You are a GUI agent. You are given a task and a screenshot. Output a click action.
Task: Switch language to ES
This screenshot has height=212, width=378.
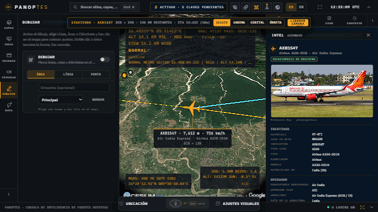click(291, 7)
